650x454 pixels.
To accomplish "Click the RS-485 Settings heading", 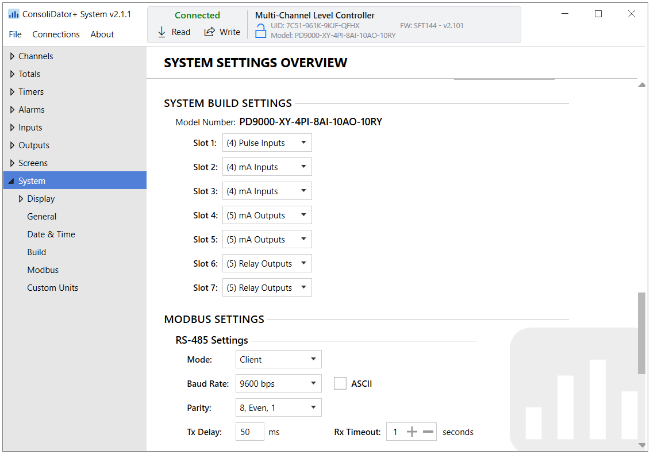I will tap(212, 340).
